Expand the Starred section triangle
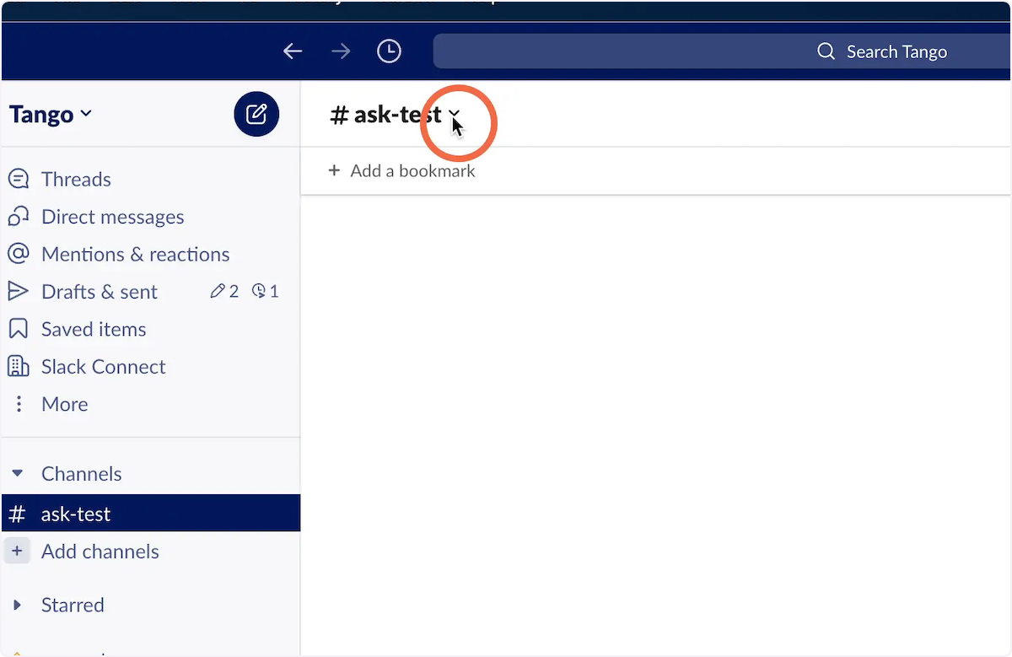The image size is (1012, 657). pos(17,605)
